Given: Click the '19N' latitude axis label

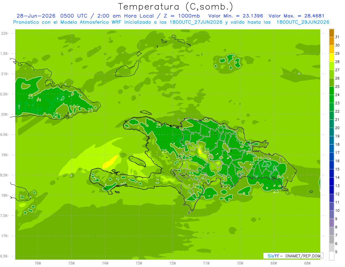Looking at the screenshot, I should tap(5, 155).
